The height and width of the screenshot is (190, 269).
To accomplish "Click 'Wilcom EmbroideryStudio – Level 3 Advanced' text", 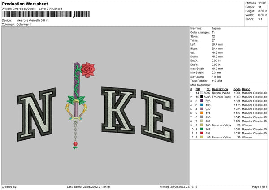I will pos(32,9).
